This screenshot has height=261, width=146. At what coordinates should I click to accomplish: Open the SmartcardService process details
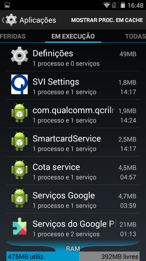click(73, 142)
